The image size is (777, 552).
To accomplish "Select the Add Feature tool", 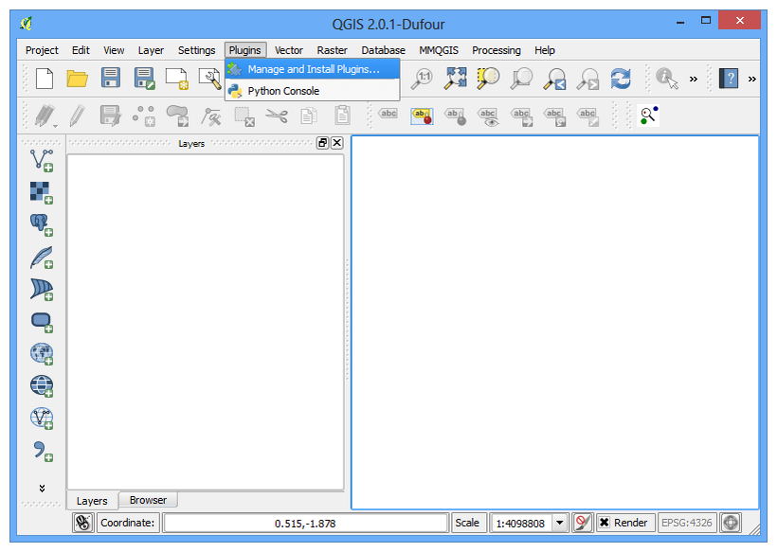I will click(x=144, y=116).
